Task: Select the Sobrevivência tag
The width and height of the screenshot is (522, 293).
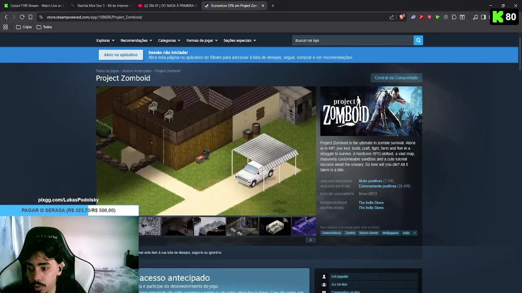Action: coord(331,233)
